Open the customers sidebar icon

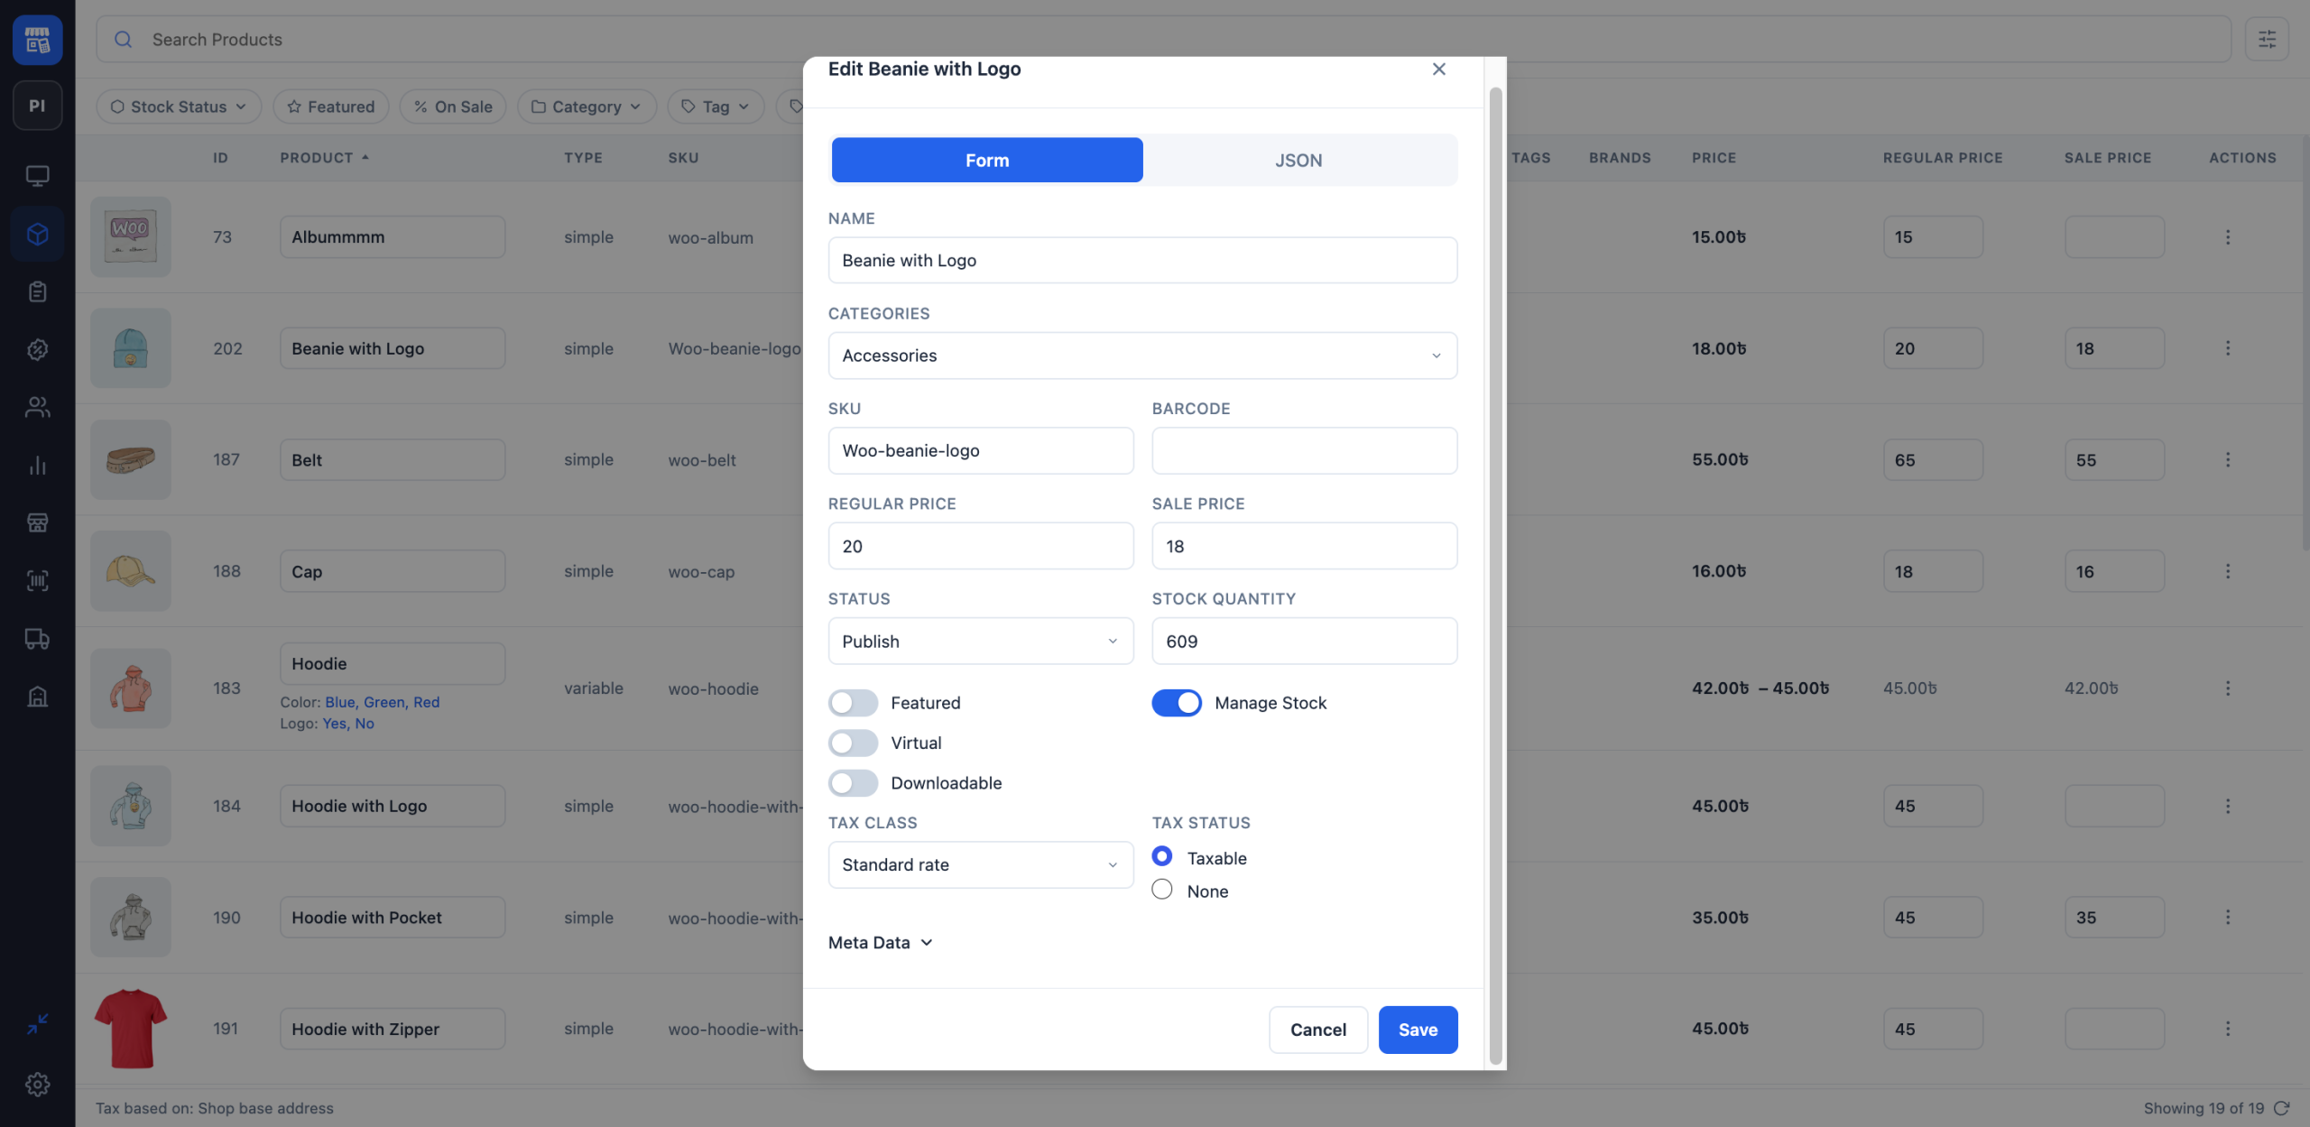coord(37,407)
